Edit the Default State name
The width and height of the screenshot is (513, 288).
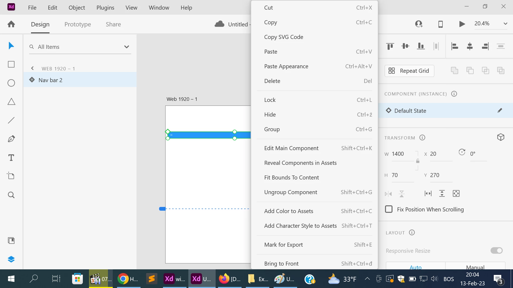click(x=500, y=111)
